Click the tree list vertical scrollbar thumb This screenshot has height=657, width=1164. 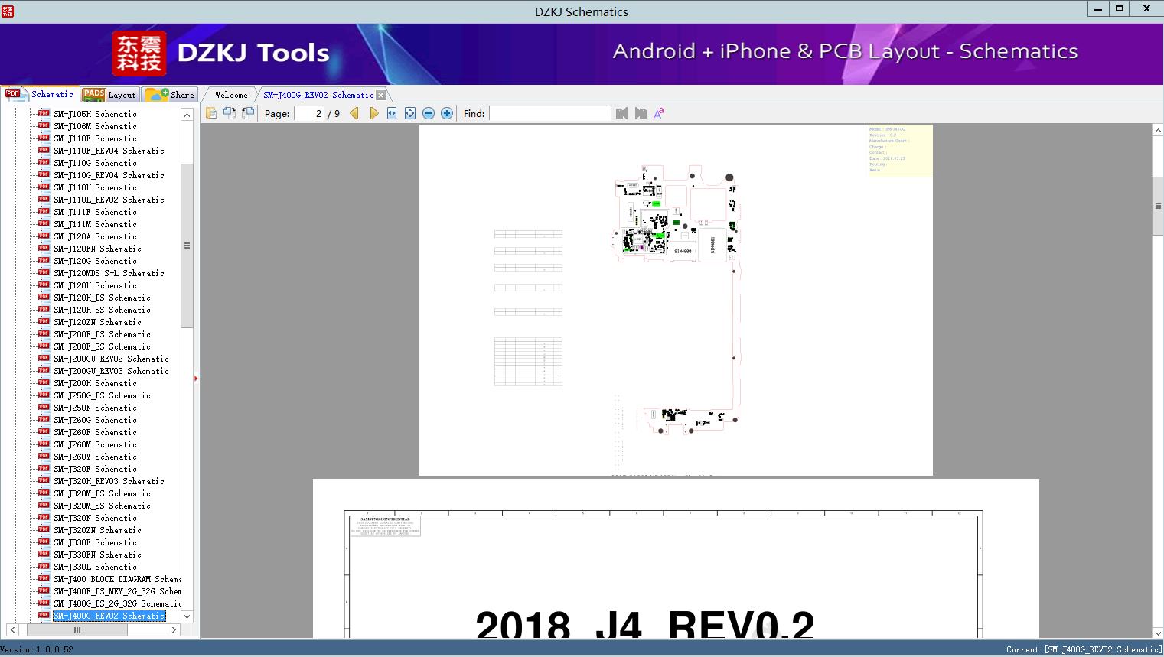click(187, 246)
